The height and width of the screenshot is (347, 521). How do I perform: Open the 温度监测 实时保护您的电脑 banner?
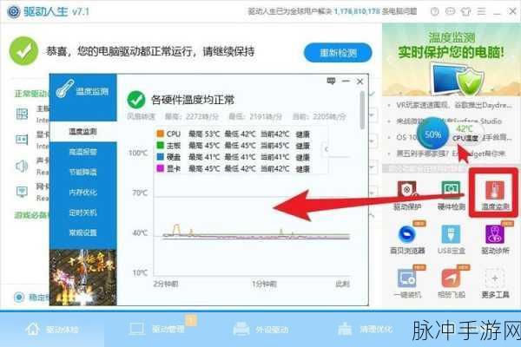452,60
